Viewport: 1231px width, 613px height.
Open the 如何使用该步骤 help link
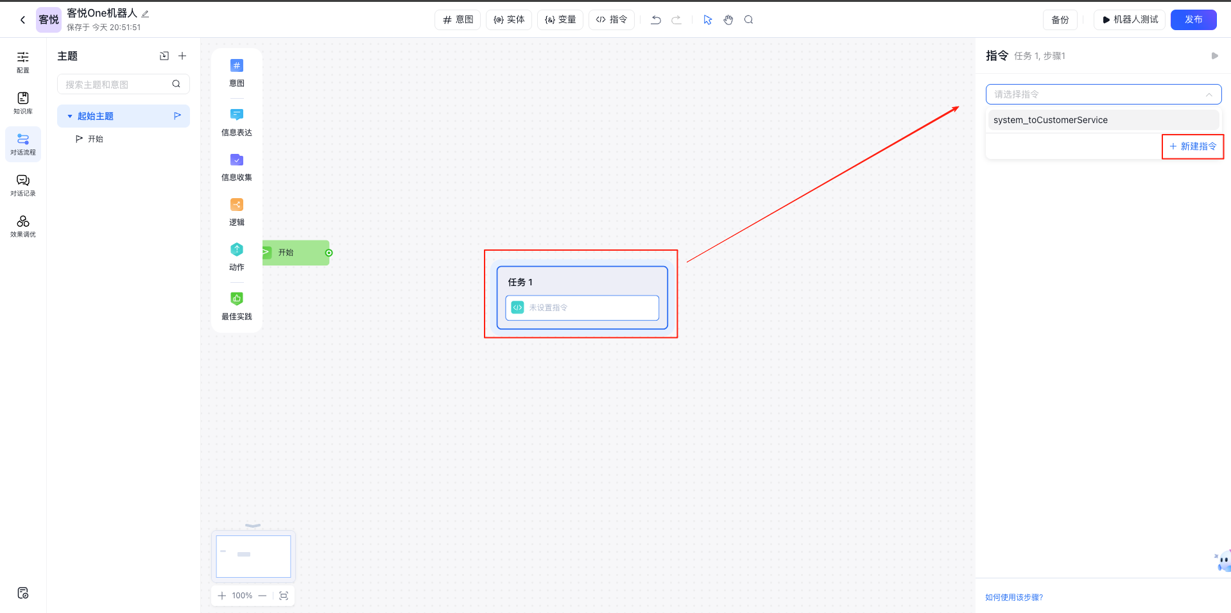pyautogui.click(x=1014, y=597)
